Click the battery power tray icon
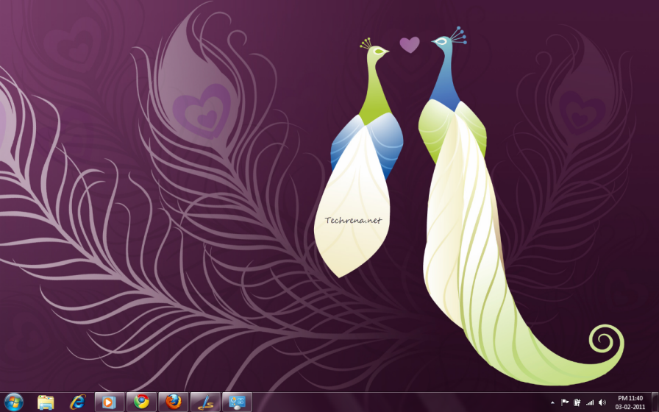 pos(577,402)
